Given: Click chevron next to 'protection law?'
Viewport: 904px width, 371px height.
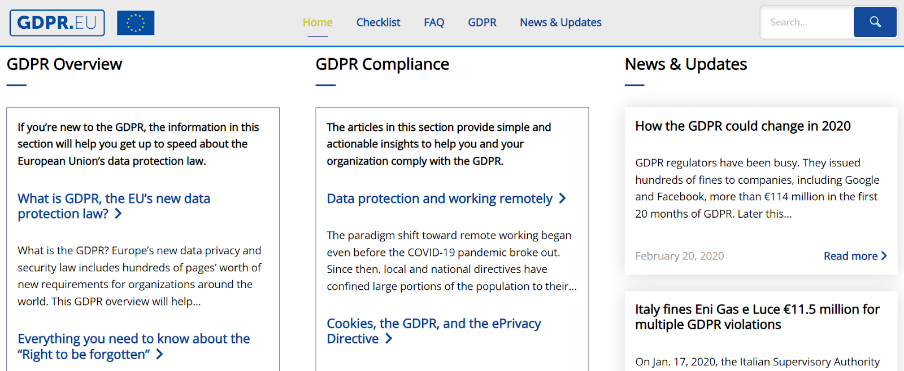Looking at the screenshot, I should click(118, 214).
